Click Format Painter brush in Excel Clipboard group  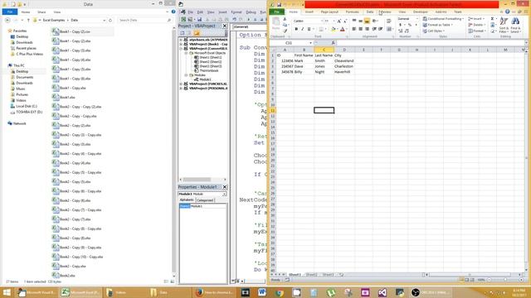coord(285,31)
